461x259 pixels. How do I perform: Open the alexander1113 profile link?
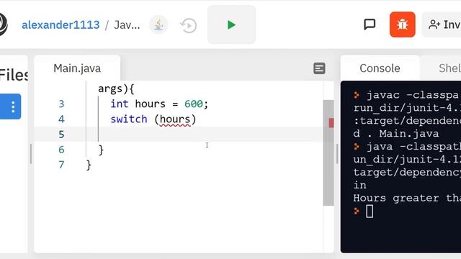[61, 25]
